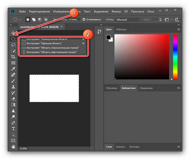Screen dimensions: 190x159
Task: Open the workspace switcher dropdown arrow
Action: pyautogui.click(x=172, y=20)
